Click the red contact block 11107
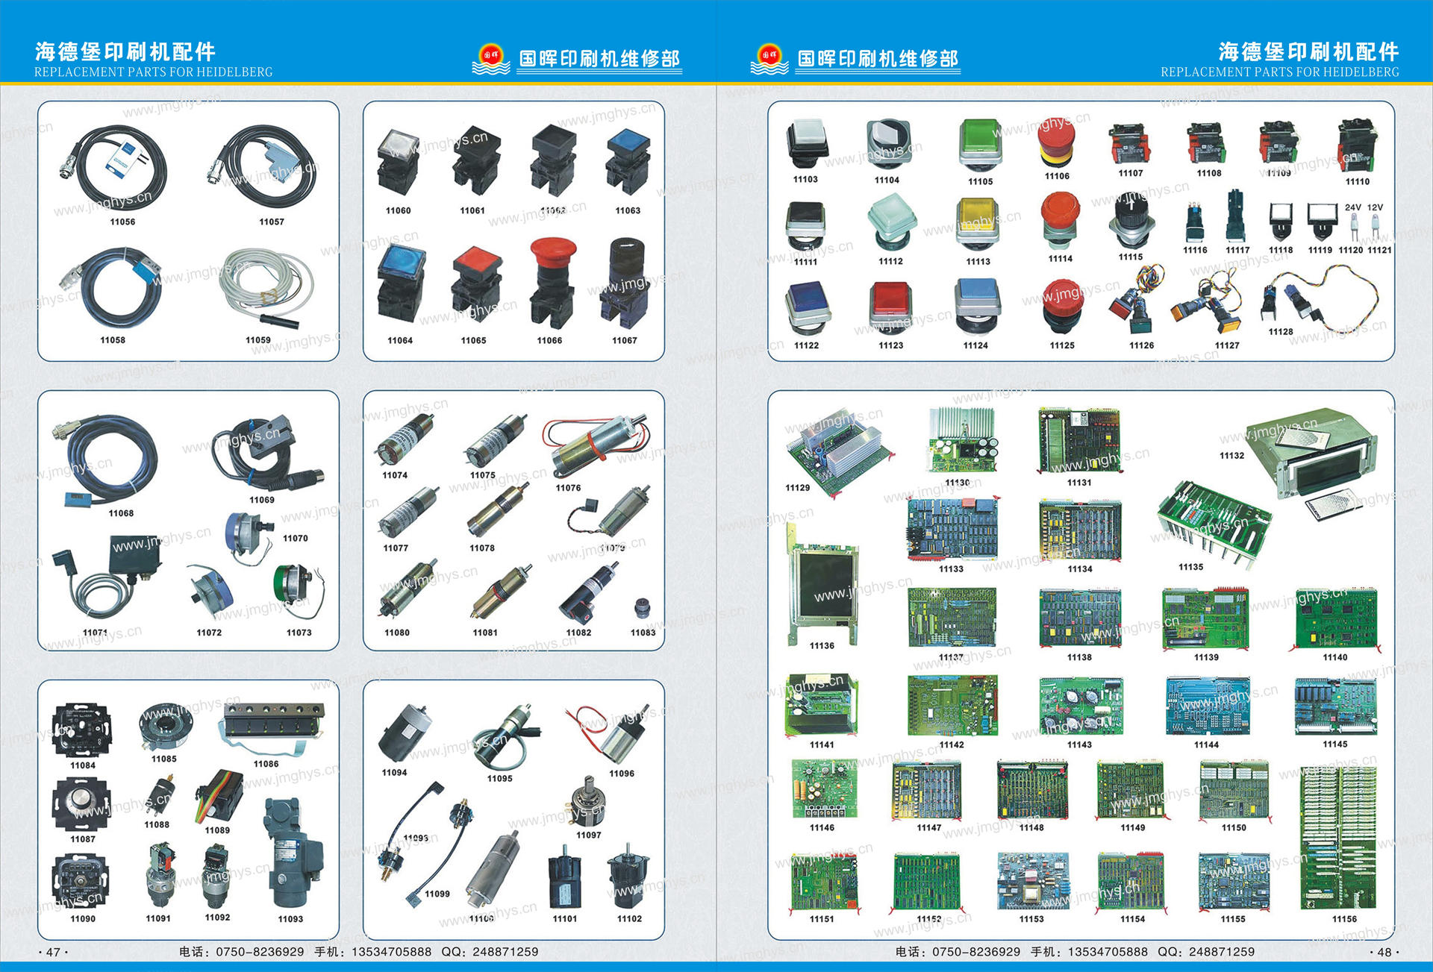The height and width of the screenshot is (972, 1433). tap(1130, 144)
